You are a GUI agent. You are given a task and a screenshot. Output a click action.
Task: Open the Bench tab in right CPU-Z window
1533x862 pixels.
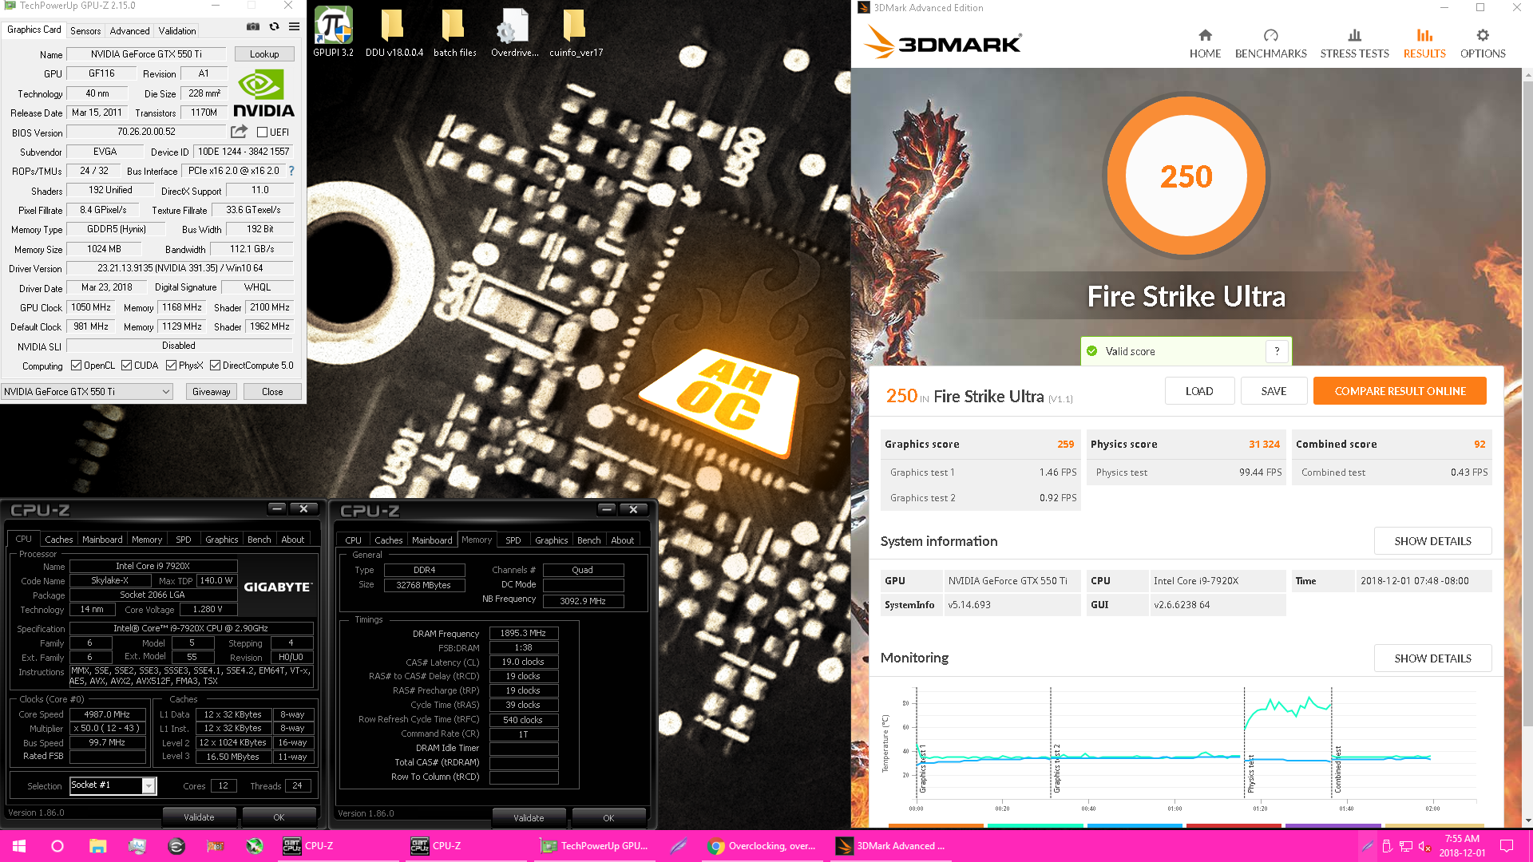(588, 540)
